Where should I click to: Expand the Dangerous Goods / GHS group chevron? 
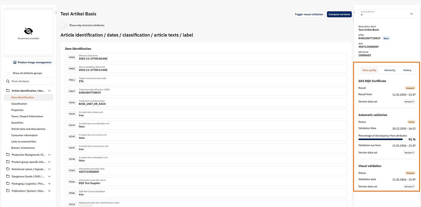tap(49, 177)
